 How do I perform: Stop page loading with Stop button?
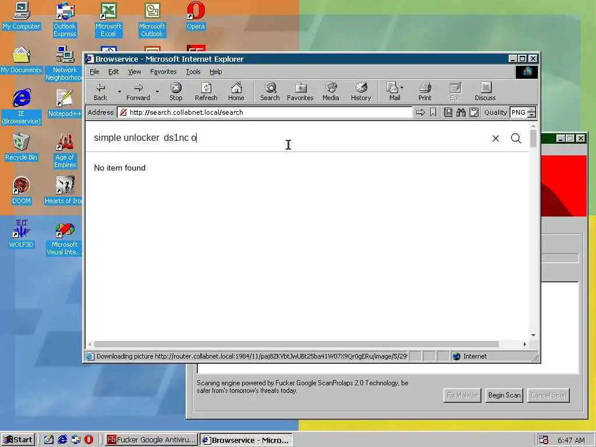pos(176,92)
